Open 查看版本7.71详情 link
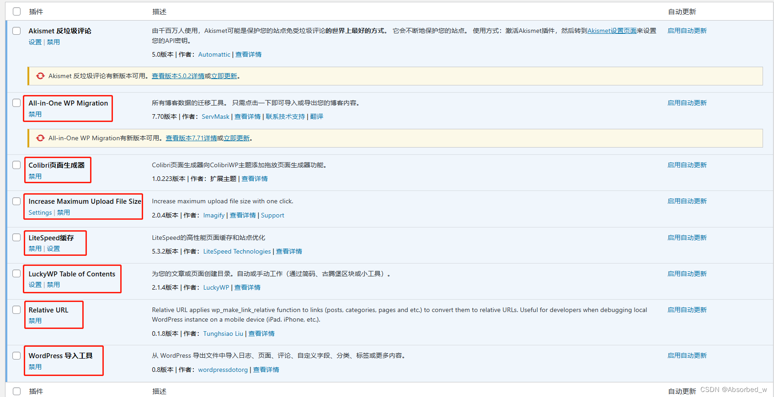 (192, 138)
